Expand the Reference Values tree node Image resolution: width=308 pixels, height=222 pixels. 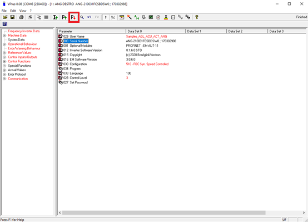[4, 53]
